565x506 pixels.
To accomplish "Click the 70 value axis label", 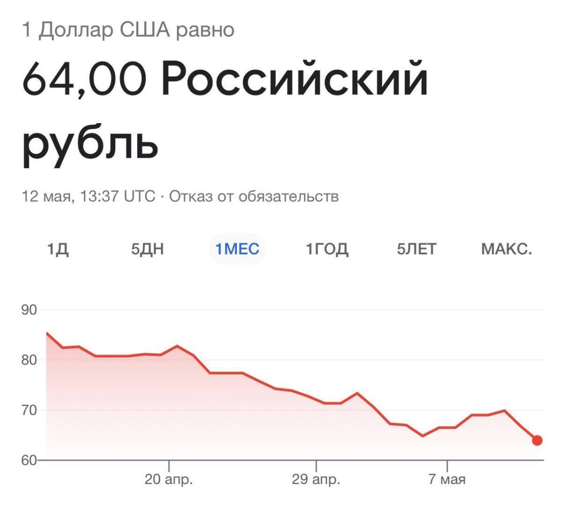I will coord(29,410).
